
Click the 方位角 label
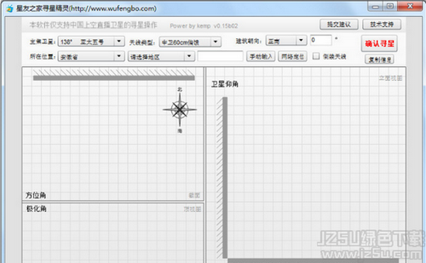35,195
